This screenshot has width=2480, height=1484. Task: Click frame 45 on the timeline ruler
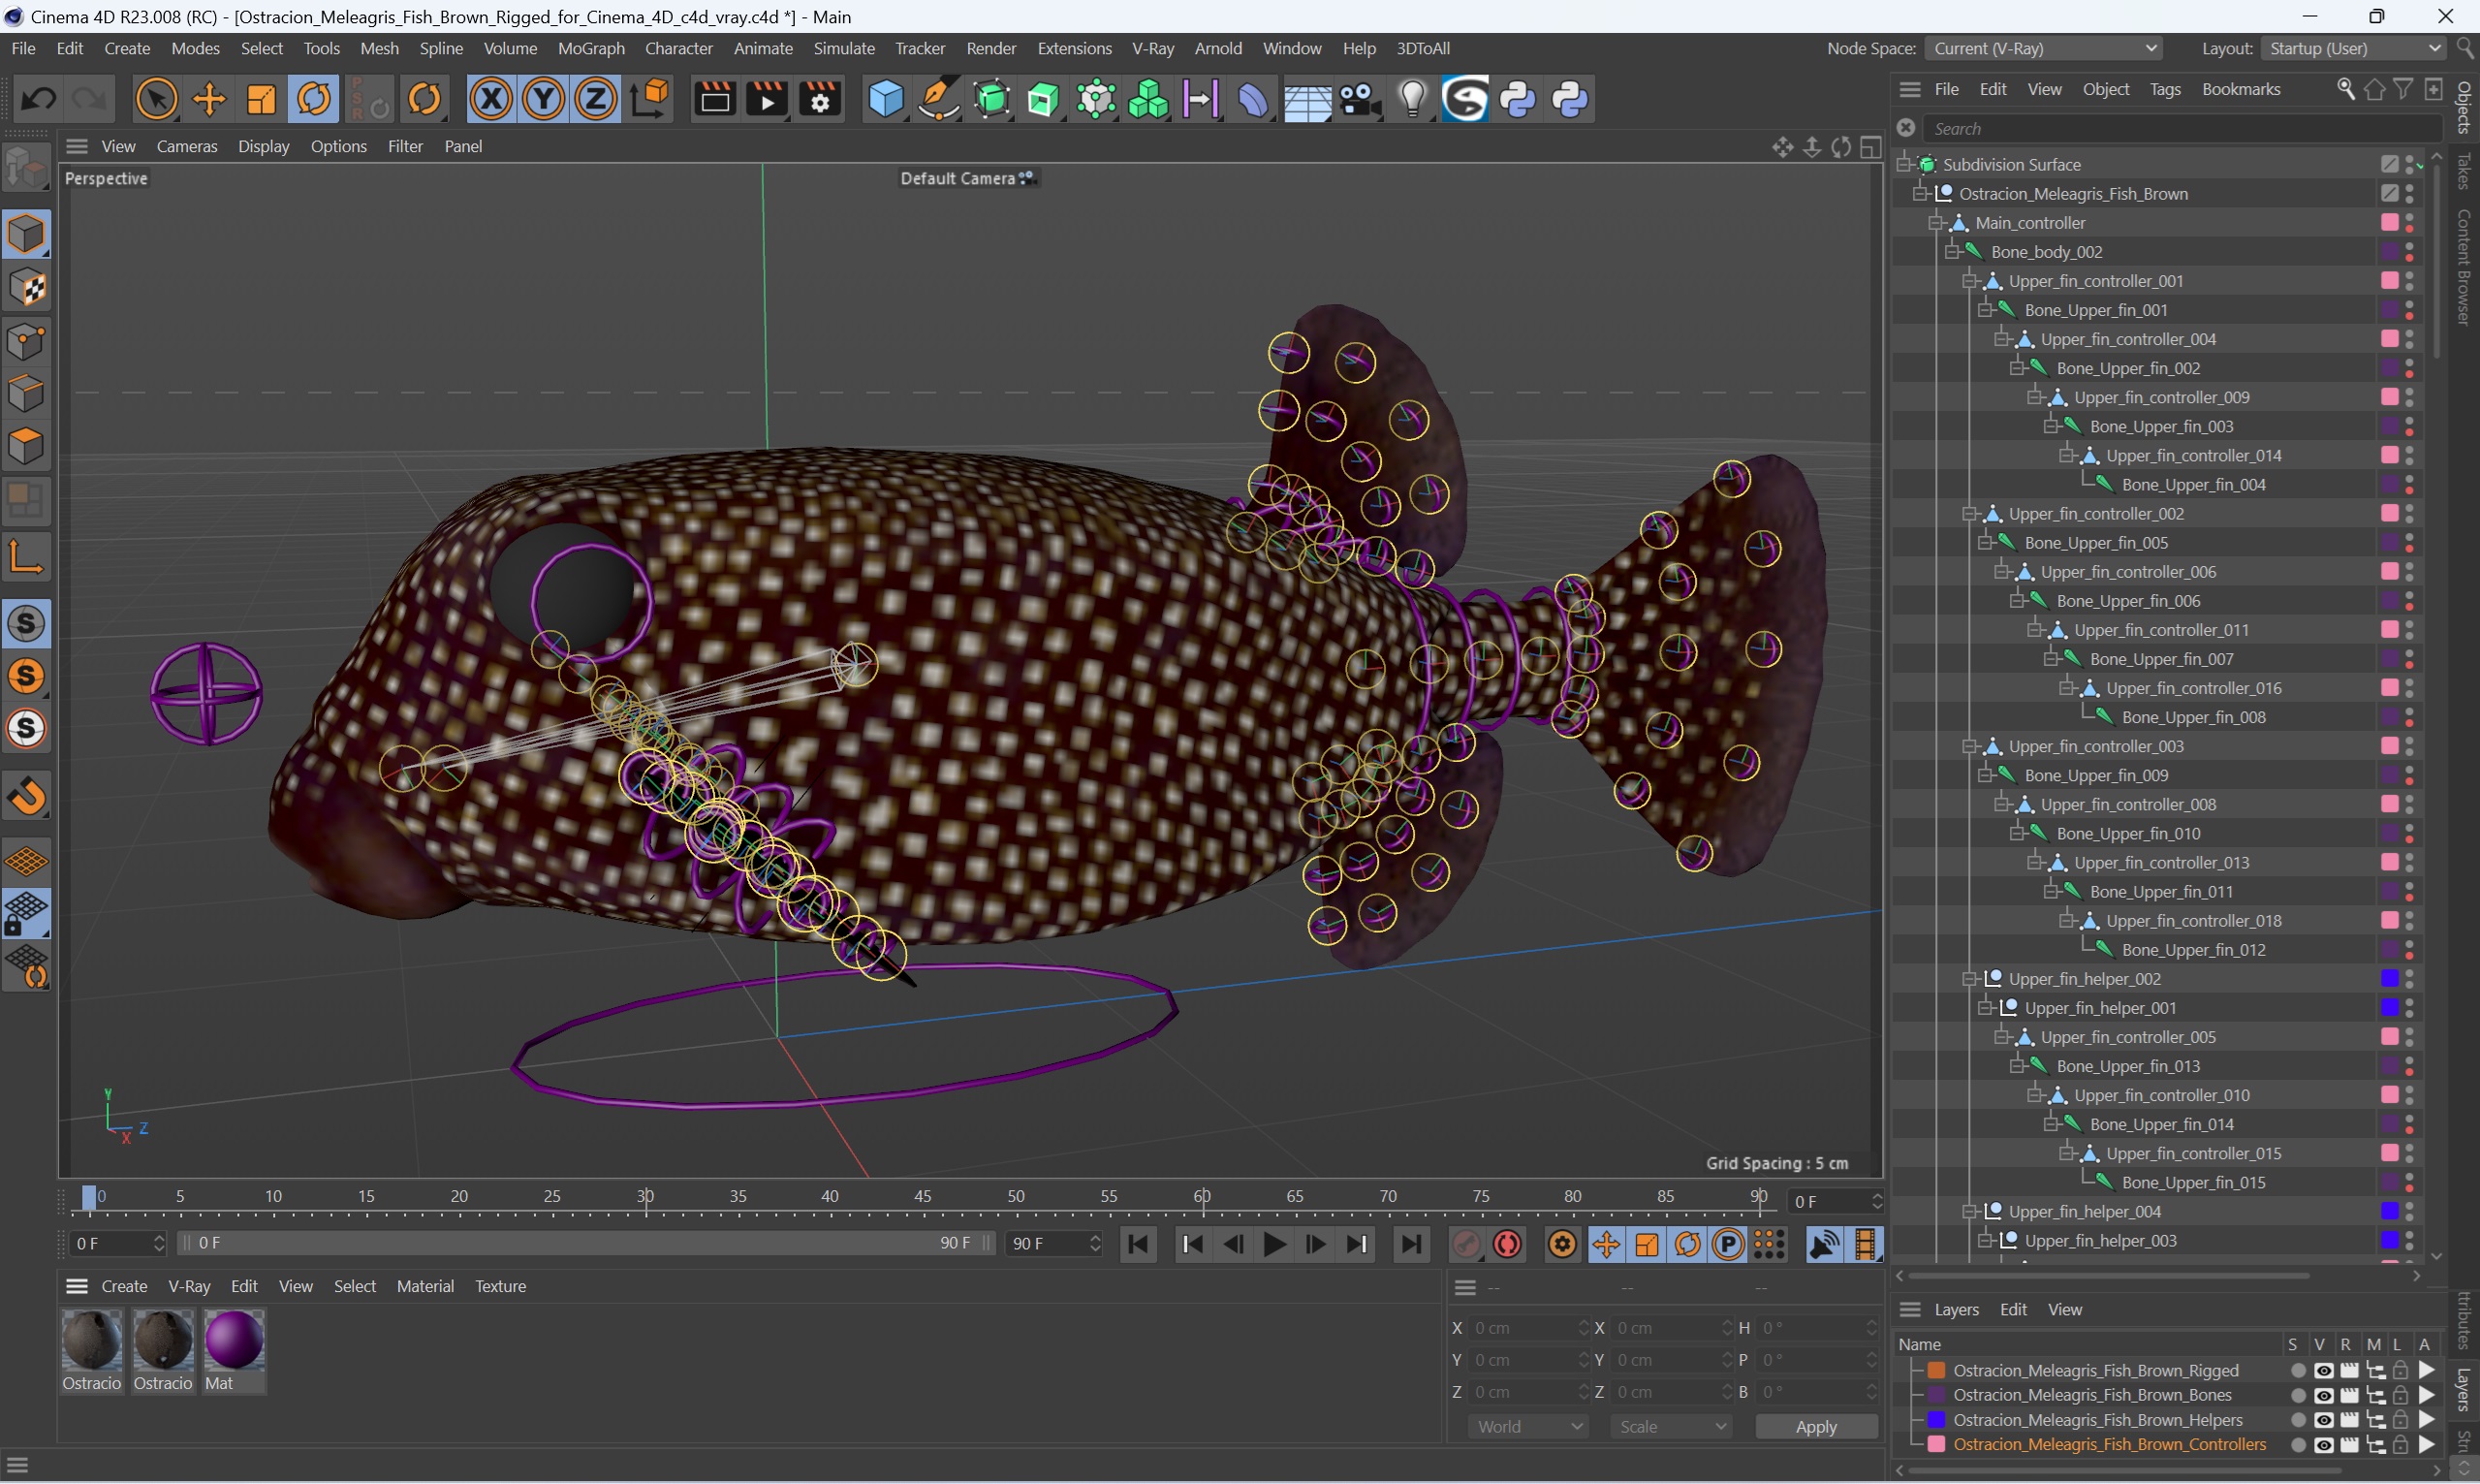tap(922, 1196)
